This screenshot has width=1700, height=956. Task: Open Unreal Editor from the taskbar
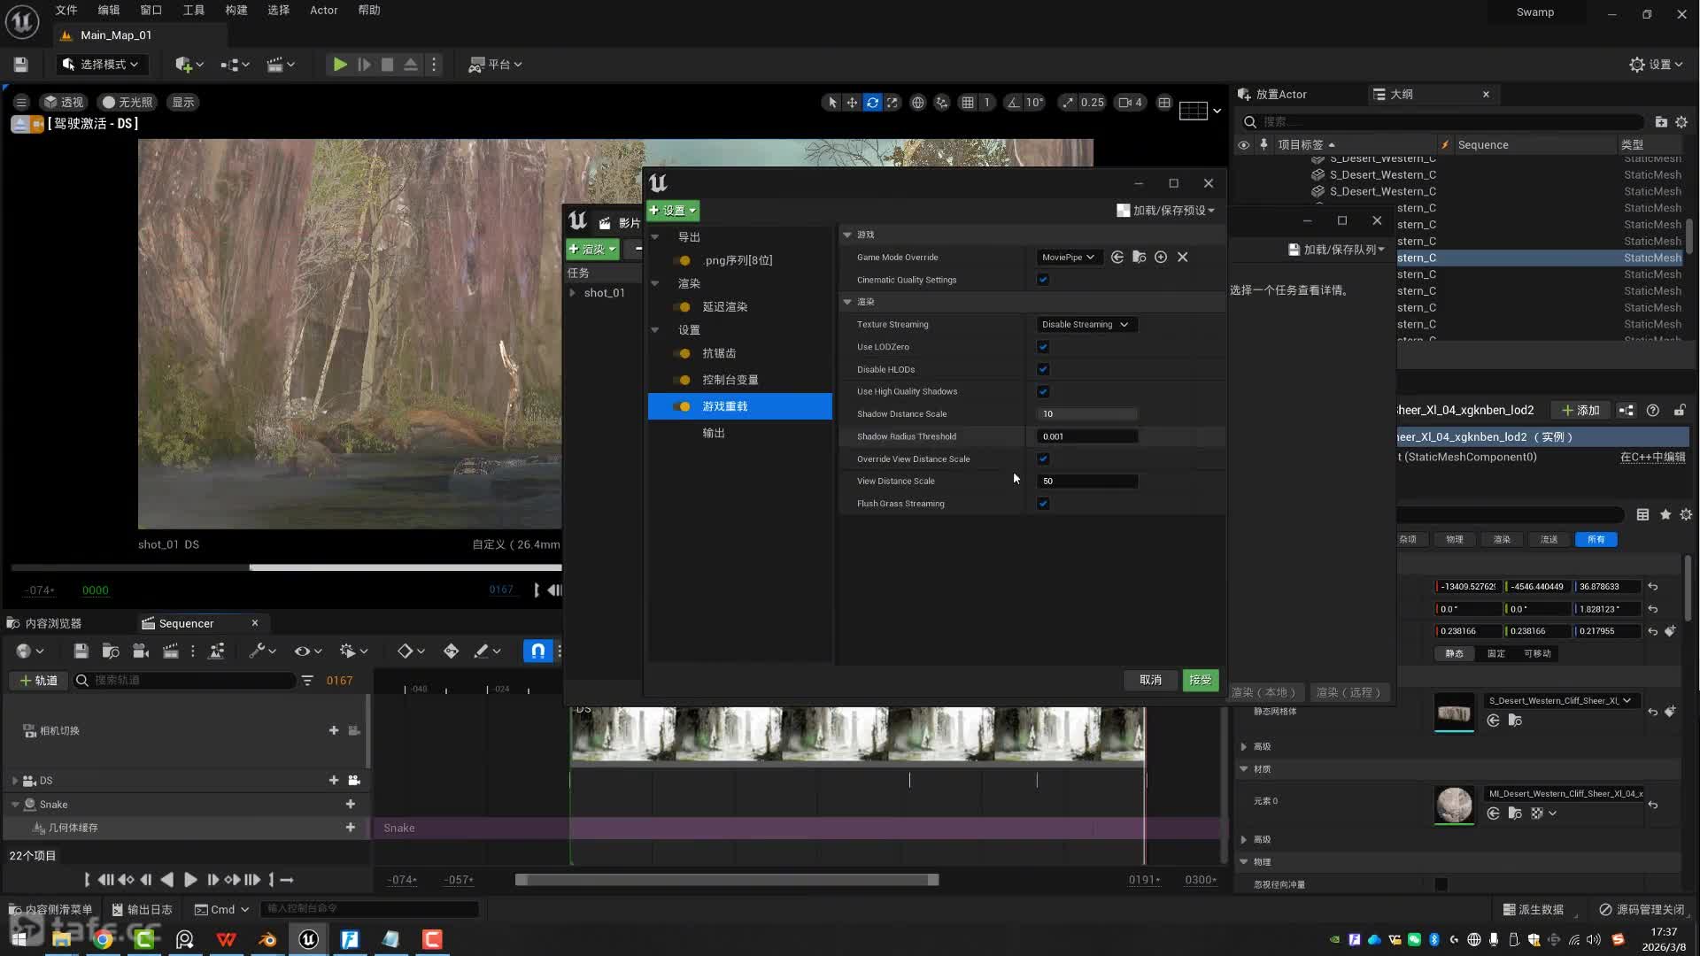click(x=308, y=939)
